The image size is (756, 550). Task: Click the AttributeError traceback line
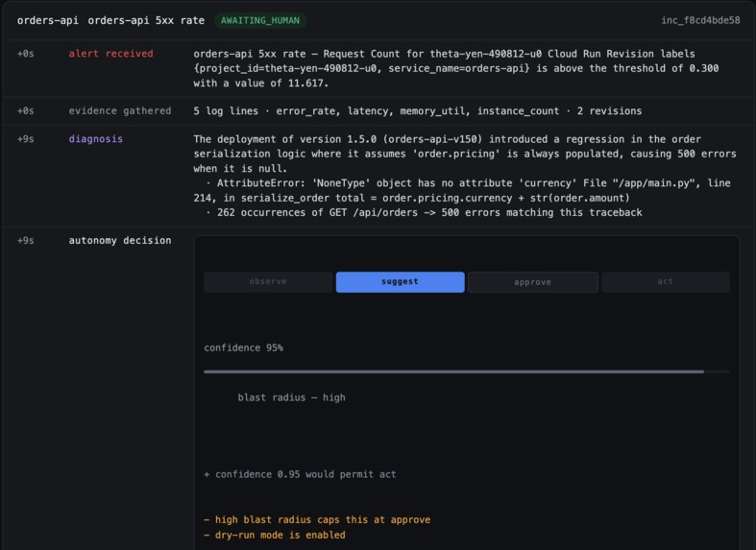463,190
